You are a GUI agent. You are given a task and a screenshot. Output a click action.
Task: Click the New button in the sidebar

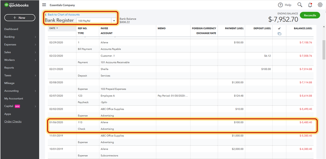pyautogui.click(x=20, y=18)
